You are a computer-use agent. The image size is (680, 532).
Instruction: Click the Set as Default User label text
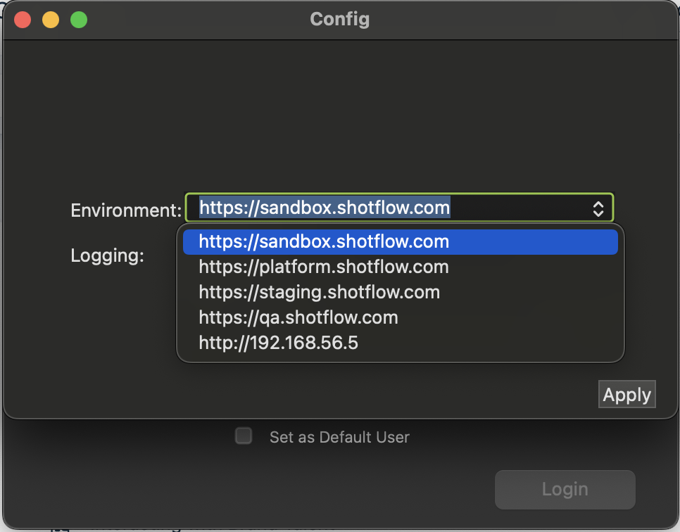(339, 437)
